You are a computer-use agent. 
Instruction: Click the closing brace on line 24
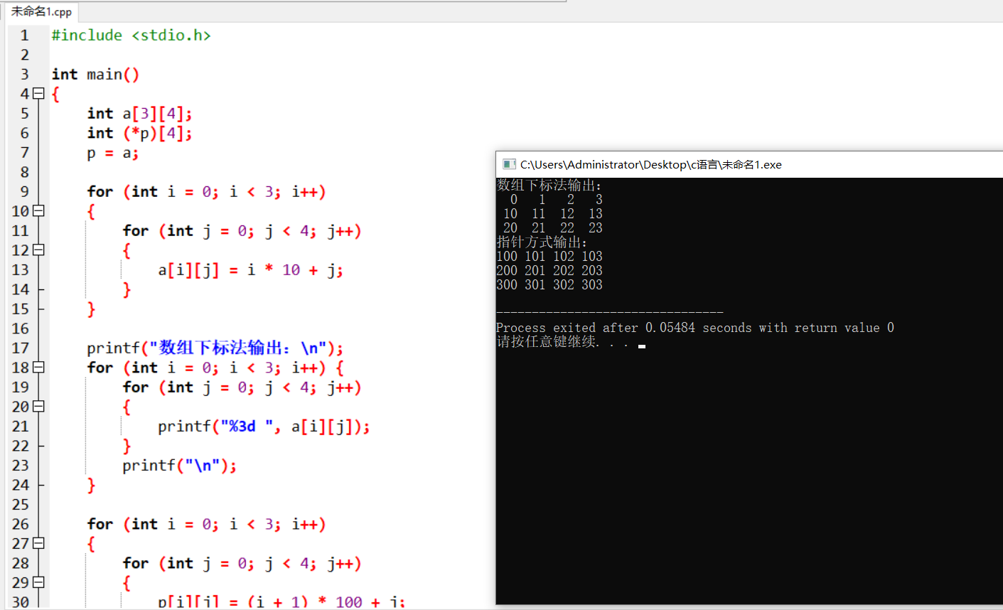91,485
